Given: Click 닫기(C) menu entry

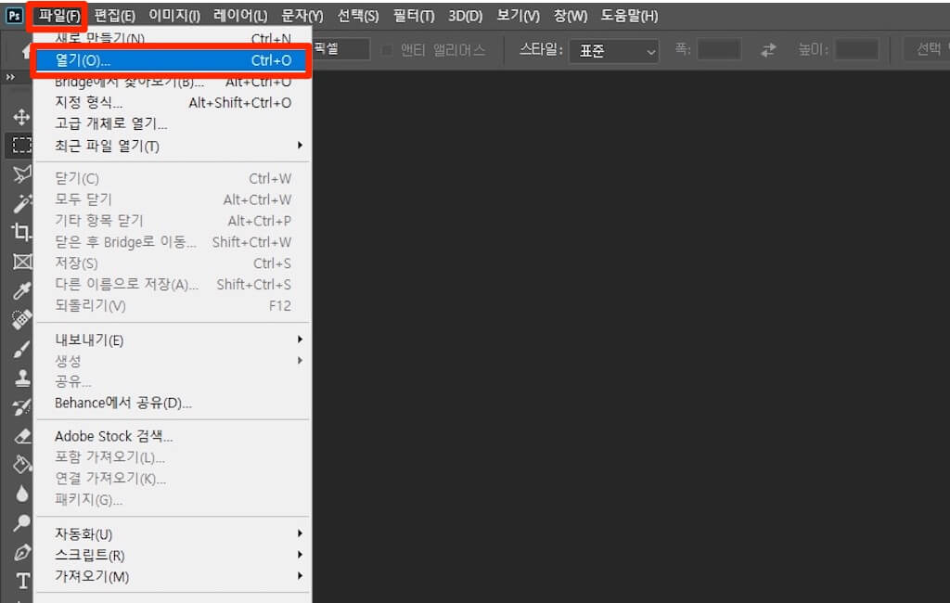Looking at the screenshot, I should [x=172, y=179].
